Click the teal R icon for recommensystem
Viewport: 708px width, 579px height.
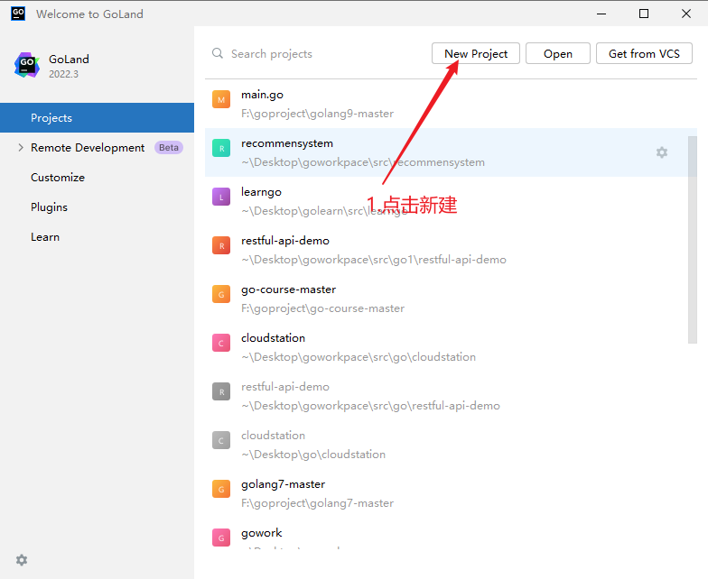tap(221, 148)
